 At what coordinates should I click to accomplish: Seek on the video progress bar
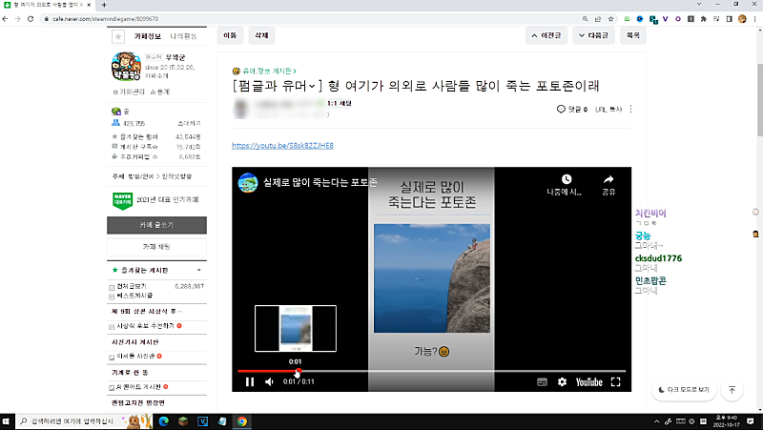tap(429, 371)
